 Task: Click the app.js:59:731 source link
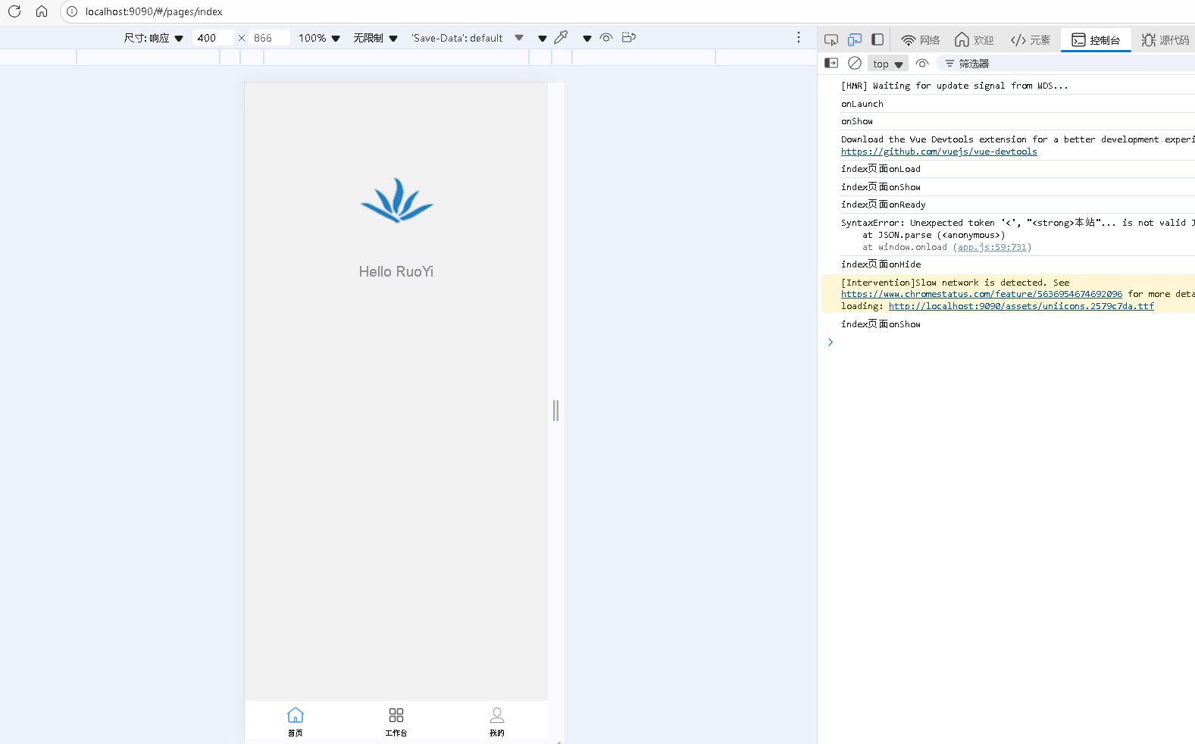pos(992,247)
